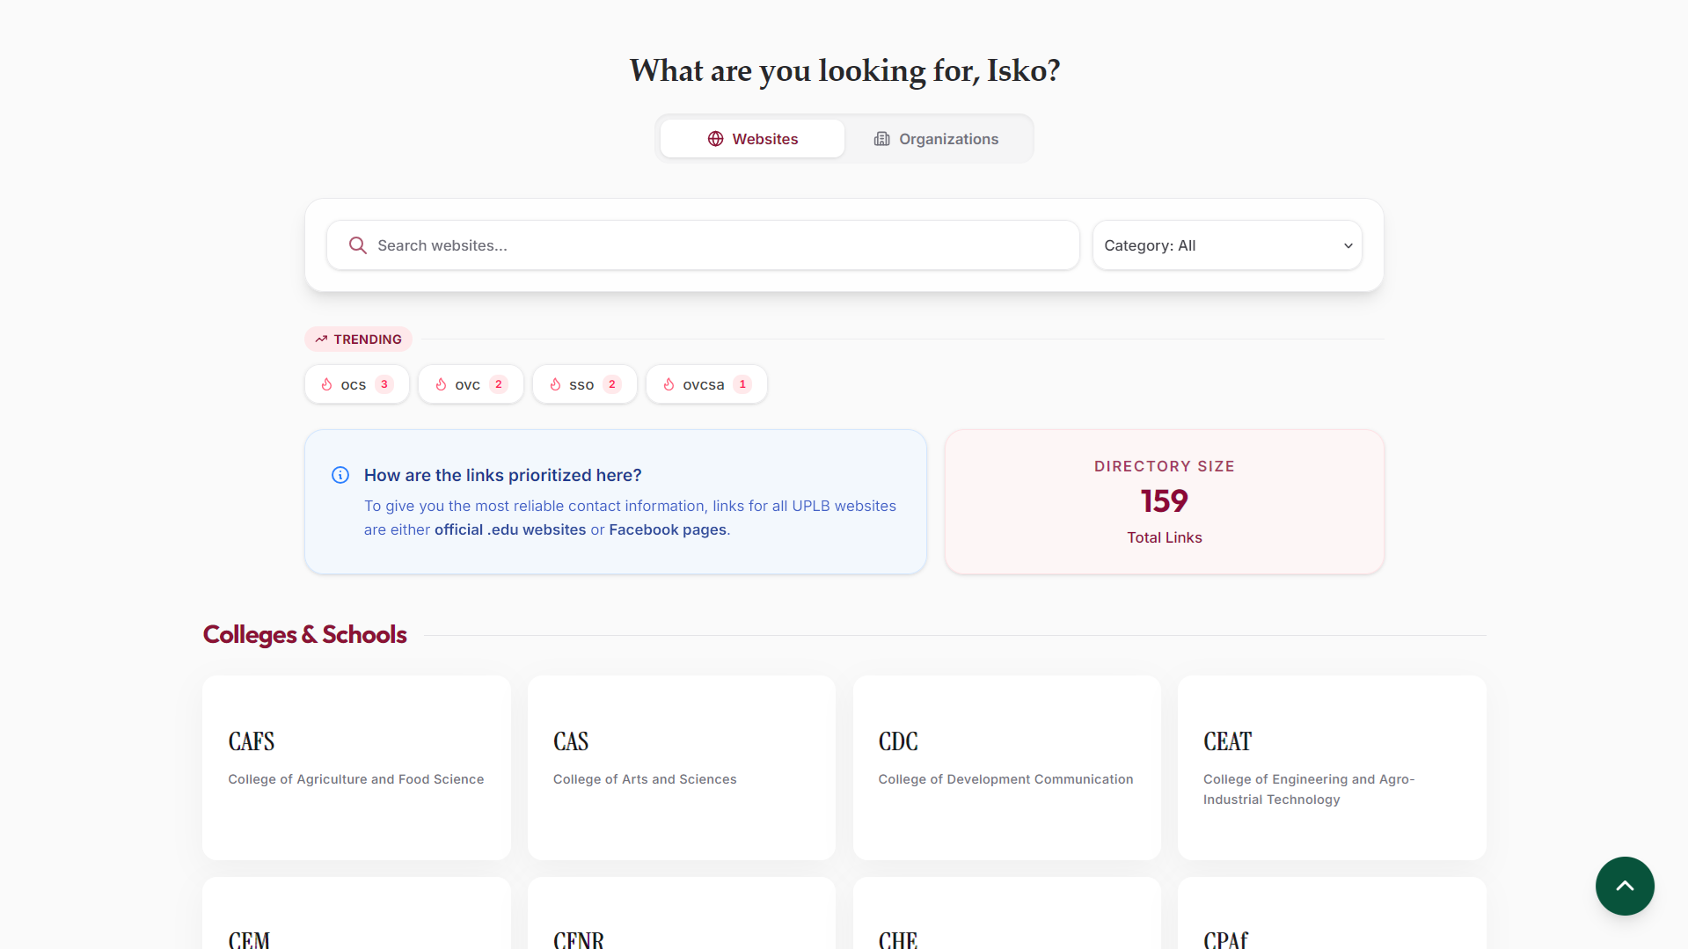Viewport: 1688px width, 949px height.
Task: Click the TRENDING label badge
Action: [358, 339]
